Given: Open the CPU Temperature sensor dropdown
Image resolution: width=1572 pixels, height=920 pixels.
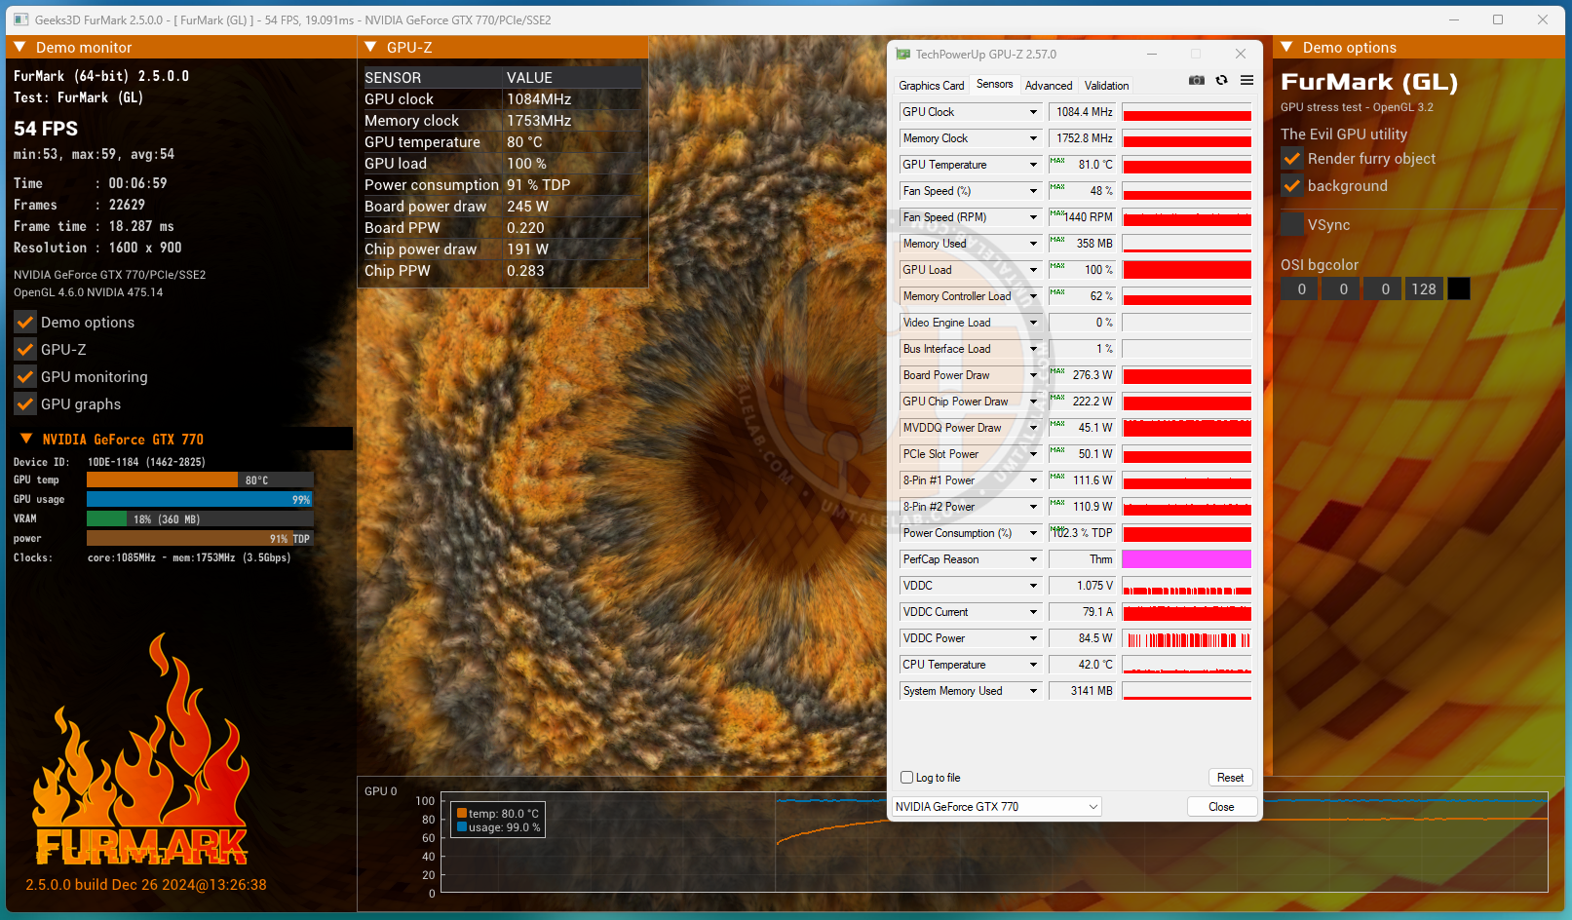Looking at the screenshot, I should [1033, 665].
